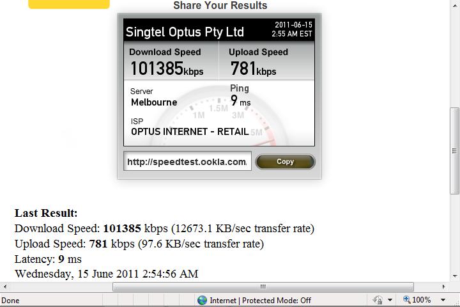
Task: Click the privacy/security lock icon in status bar
Action: [x=378, y=300]
